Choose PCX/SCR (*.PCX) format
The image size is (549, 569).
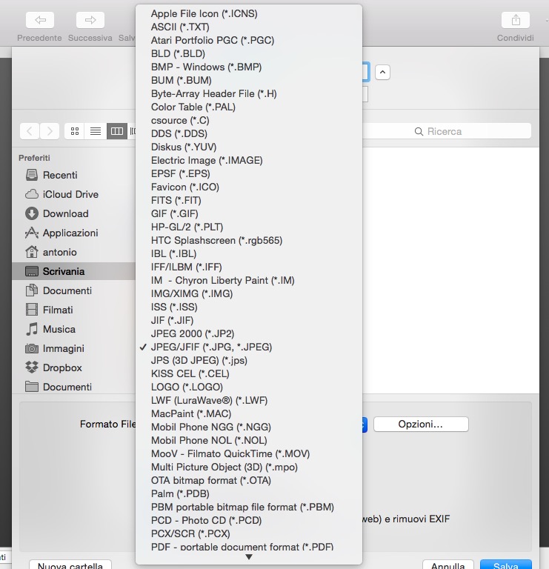(x=249, y=533)
